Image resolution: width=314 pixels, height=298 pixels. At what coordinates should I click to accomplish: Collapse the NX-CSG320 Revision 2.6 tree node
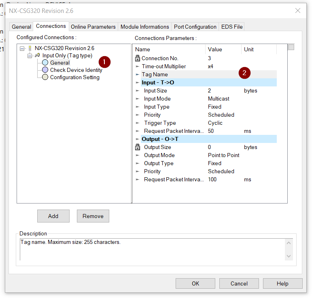[x=22, y=48]
